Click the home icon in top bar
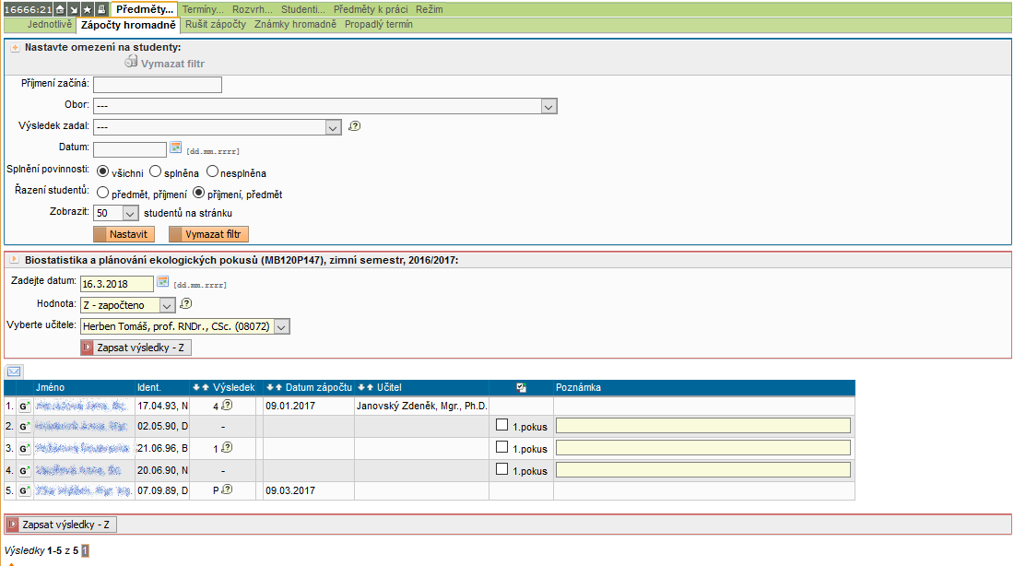1014x566 pixels. [59, 8]
